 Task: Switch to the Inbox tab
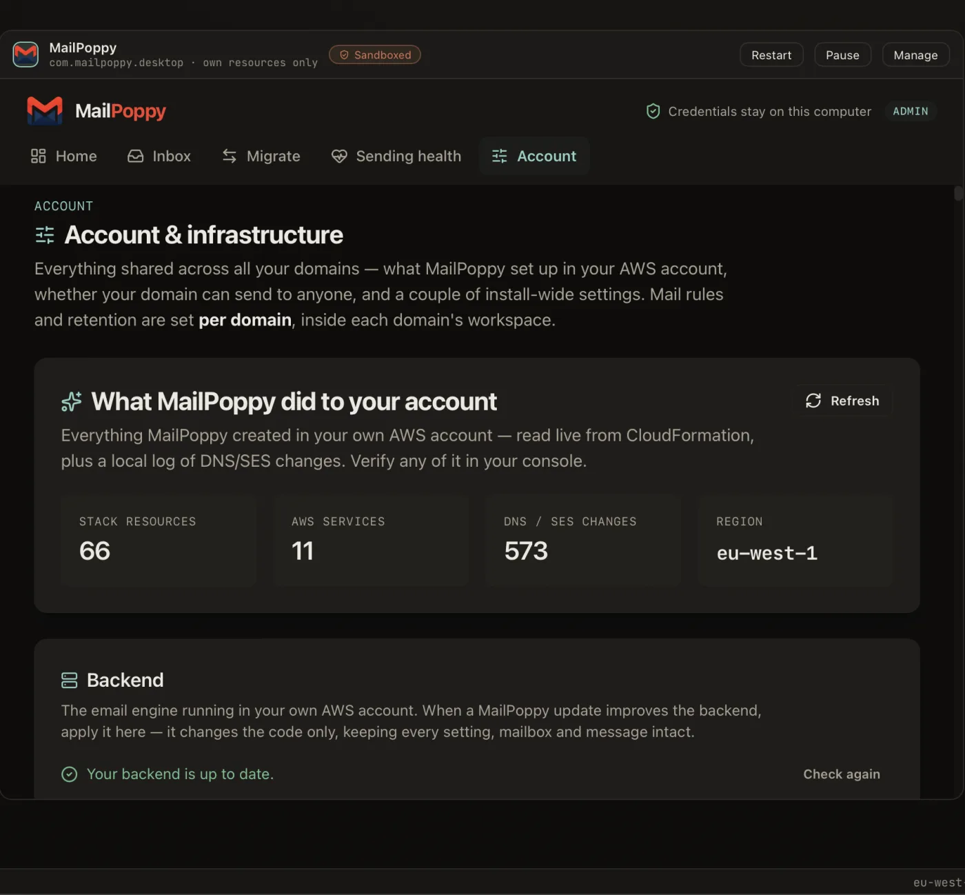[x=159, y=156]
